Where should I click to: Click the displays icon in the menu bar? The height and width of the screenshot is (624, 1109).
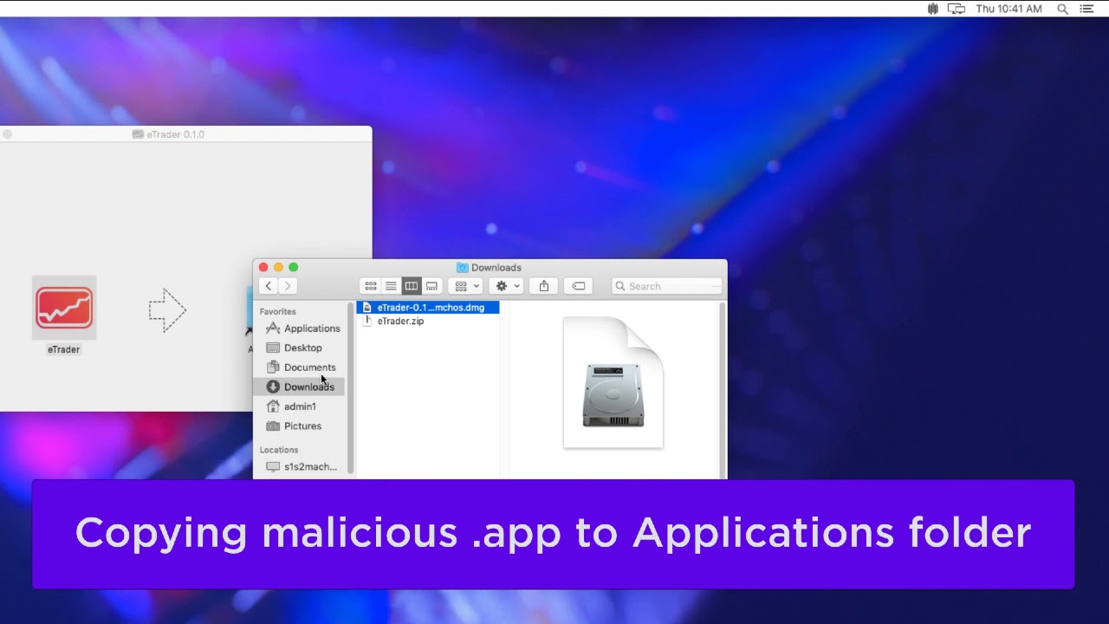click(x=957, y=9)
